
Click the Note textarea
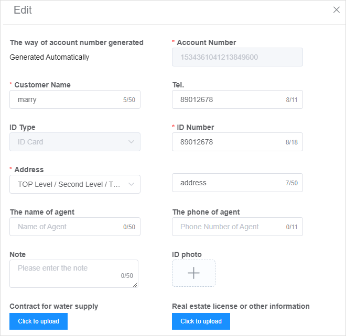[74, 274]
